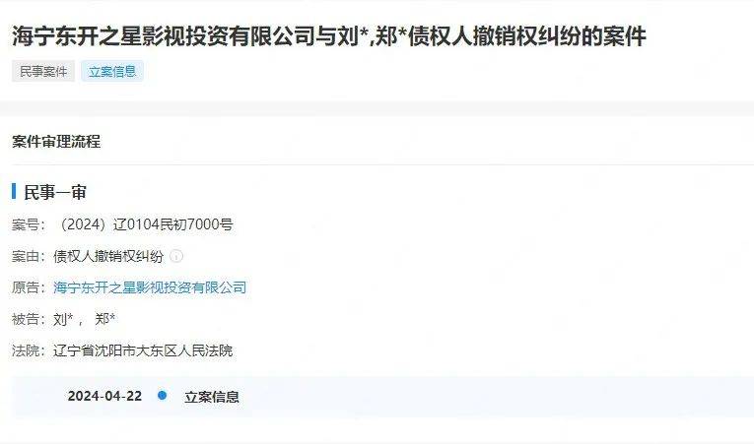Click defendant name 郑*
The width and height of the screenshot is (754, 444).
click(104, 319)
